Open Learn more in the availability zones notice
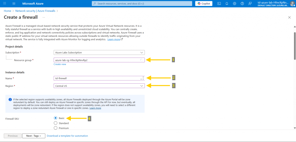The width and height of the screenshot is (296, 142). point(95,108)
